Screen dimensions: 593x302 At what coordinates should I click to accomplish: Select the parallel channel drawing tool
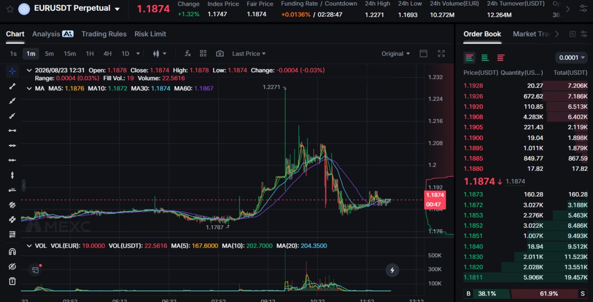point(13,205)
